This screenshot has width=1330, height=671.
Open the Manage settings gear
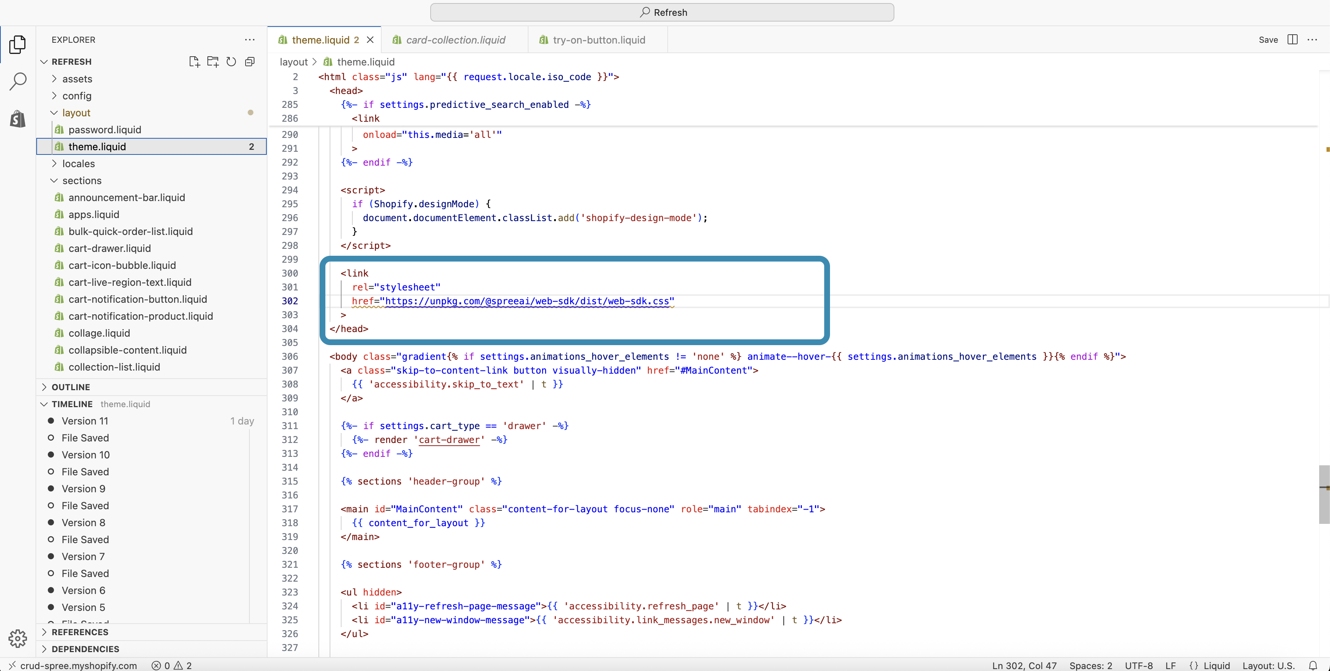tap(18, 638)
